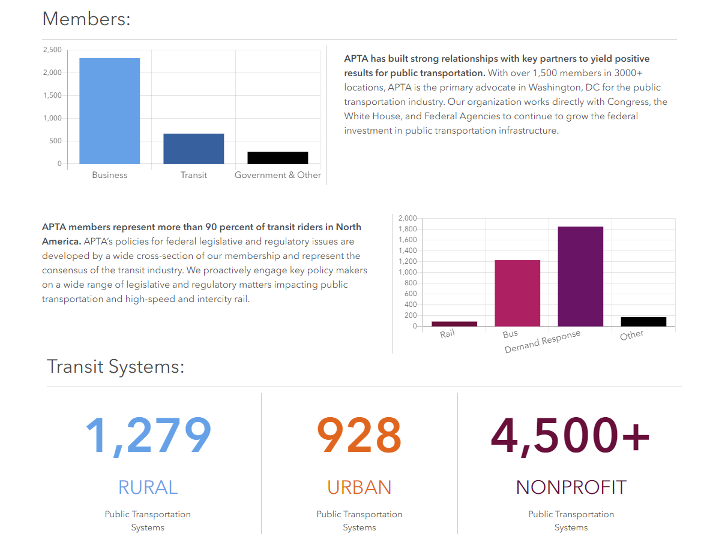Click the 1,800 y-axis value
Image resolution: width=710 pixels, height=534 pixels.
408,230
